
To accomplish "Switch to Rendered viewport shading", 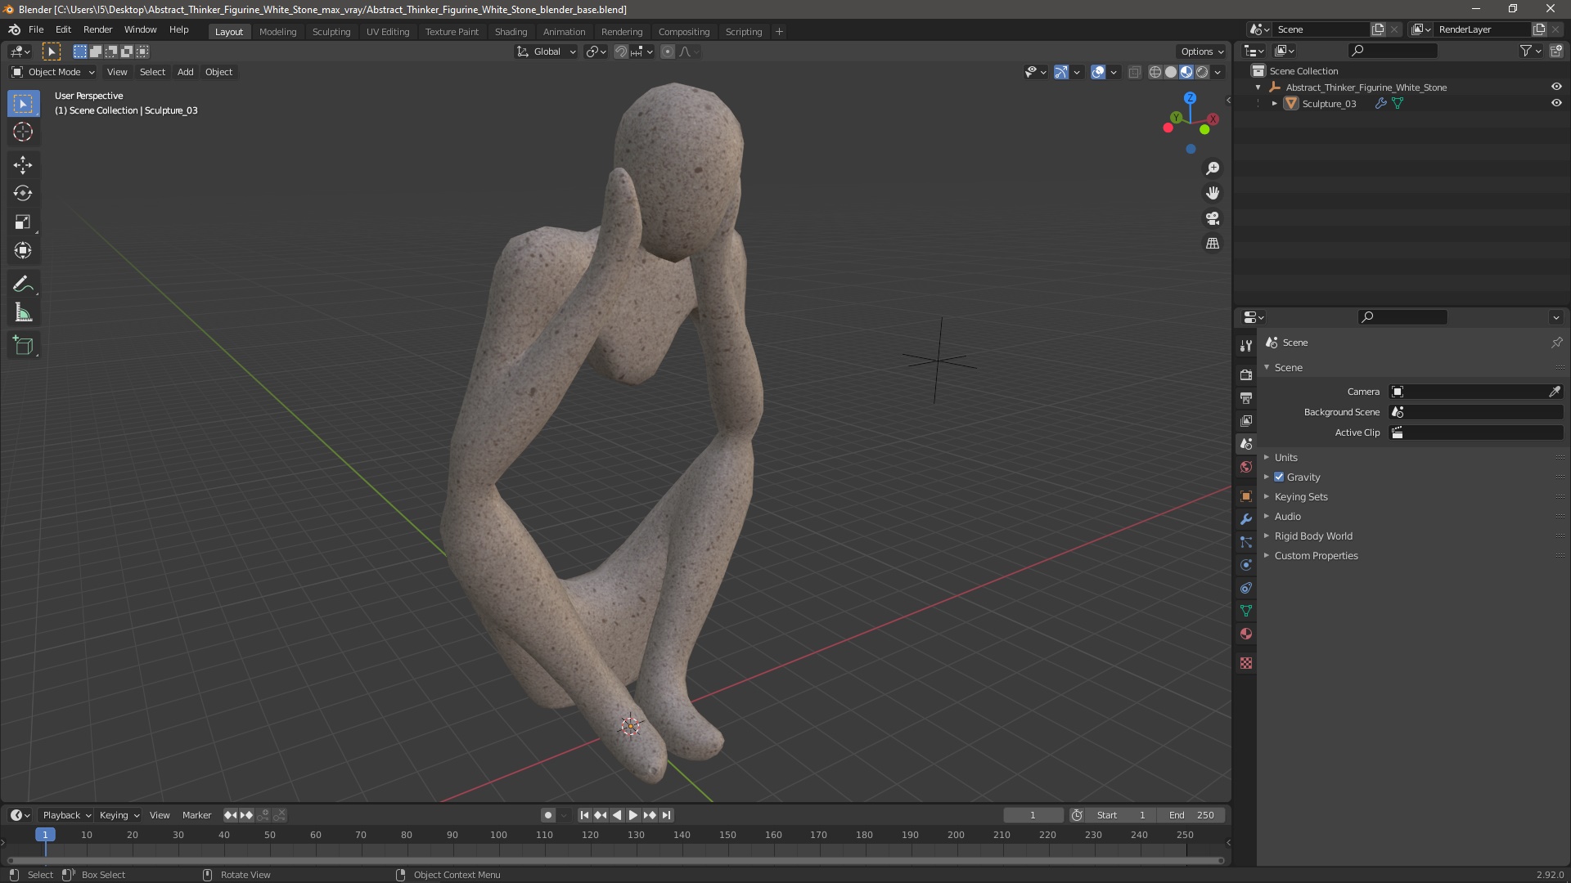I will pyautogui.click(x=1202, y=72).
